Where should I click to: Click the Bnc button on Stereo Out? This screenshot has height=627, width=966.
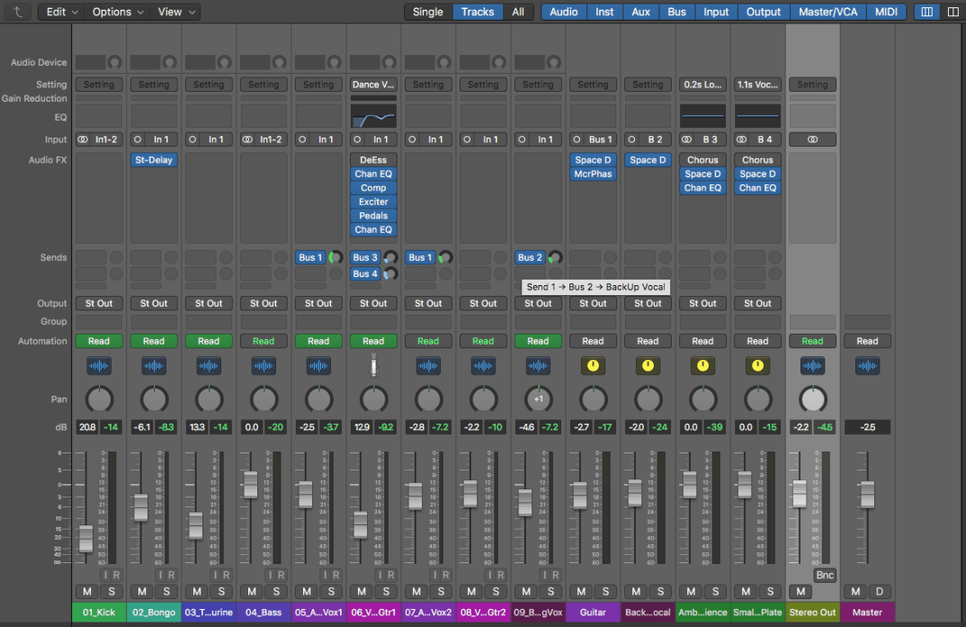point(825,575)
